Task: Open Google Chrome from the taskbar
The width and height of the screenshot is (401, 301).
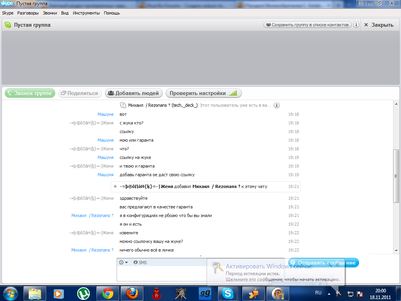Action: click(108, 294)
